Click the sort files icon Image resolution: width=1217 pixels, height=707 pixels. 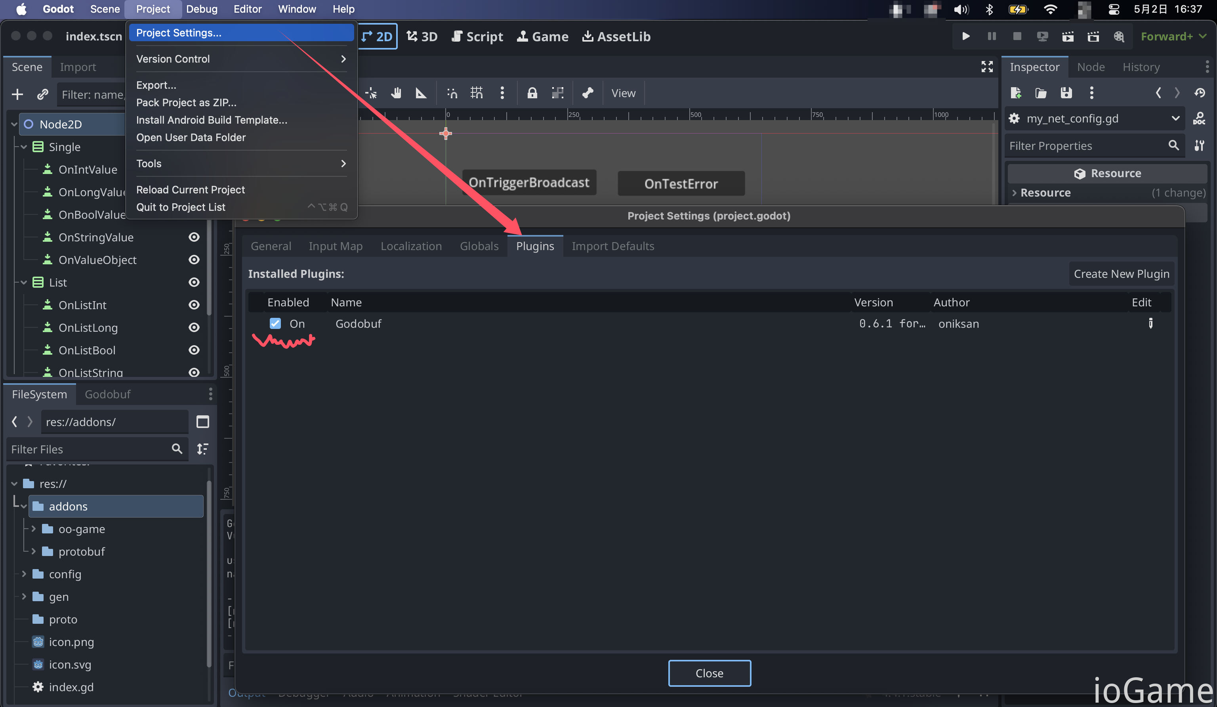(202, 449)
